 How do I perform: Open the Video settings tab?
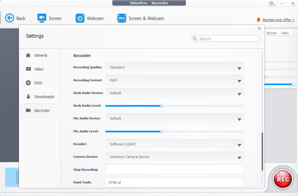tap(40, 69)
